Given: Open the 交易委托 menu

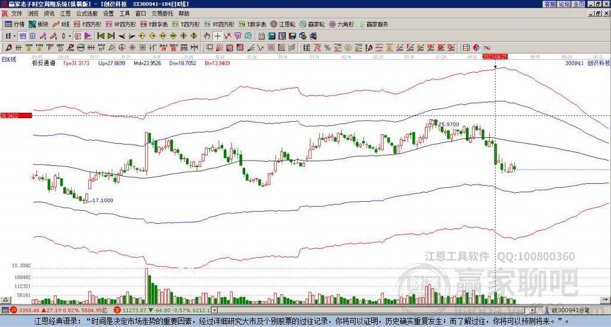Looking at the screenshot, I should pos(162,14).
